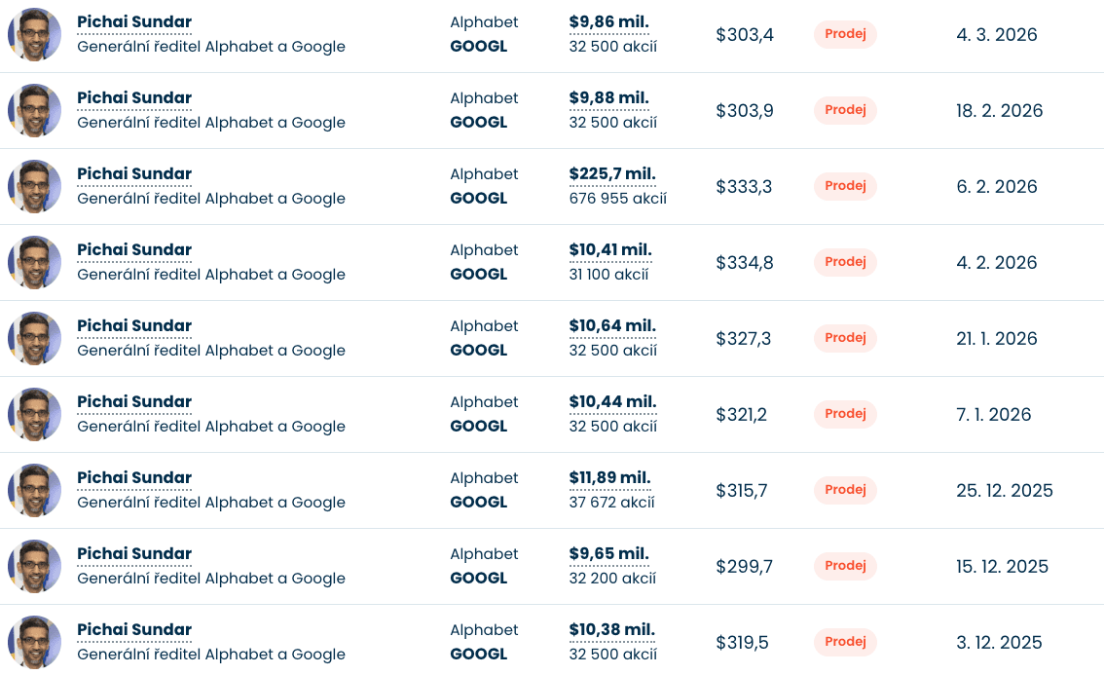Click the Prodej badge at price $299,7
1104x675 pixels.
coord(845,566)
